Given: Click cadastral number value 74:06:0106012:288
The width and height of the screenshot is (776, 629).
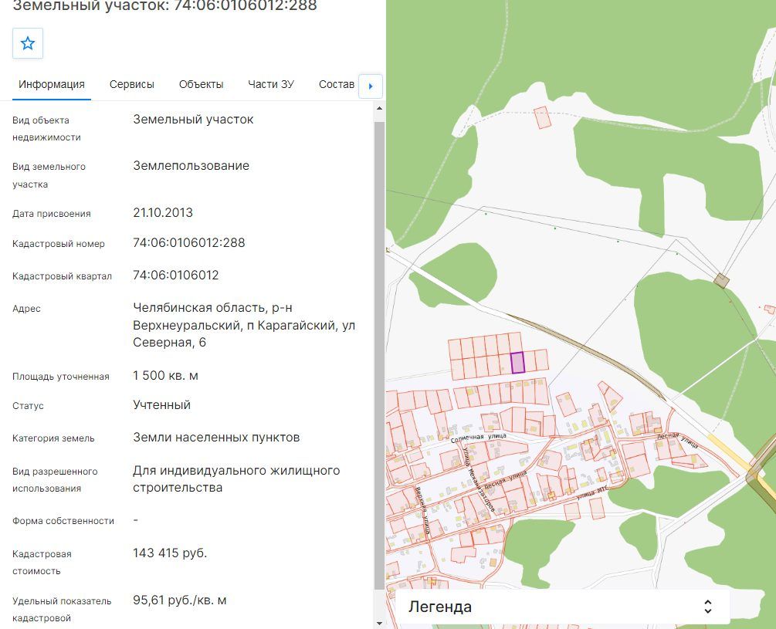Looking at the screenshot, I should [189, 243].
